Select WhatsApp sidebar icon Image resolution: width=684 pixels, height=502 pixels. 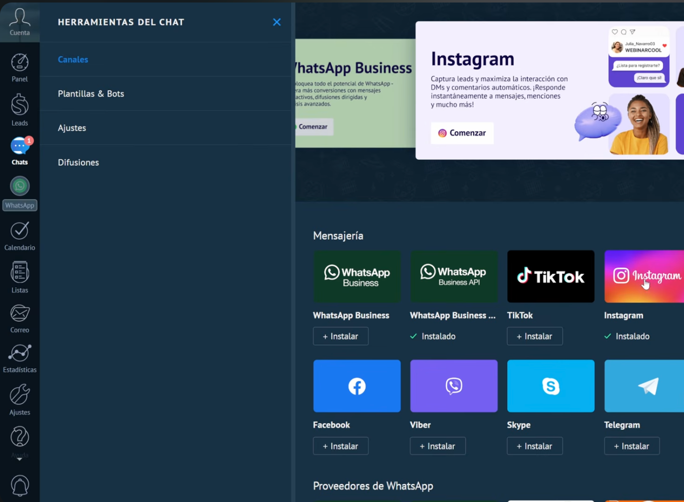pyautogui.click(x=19, y=193)
